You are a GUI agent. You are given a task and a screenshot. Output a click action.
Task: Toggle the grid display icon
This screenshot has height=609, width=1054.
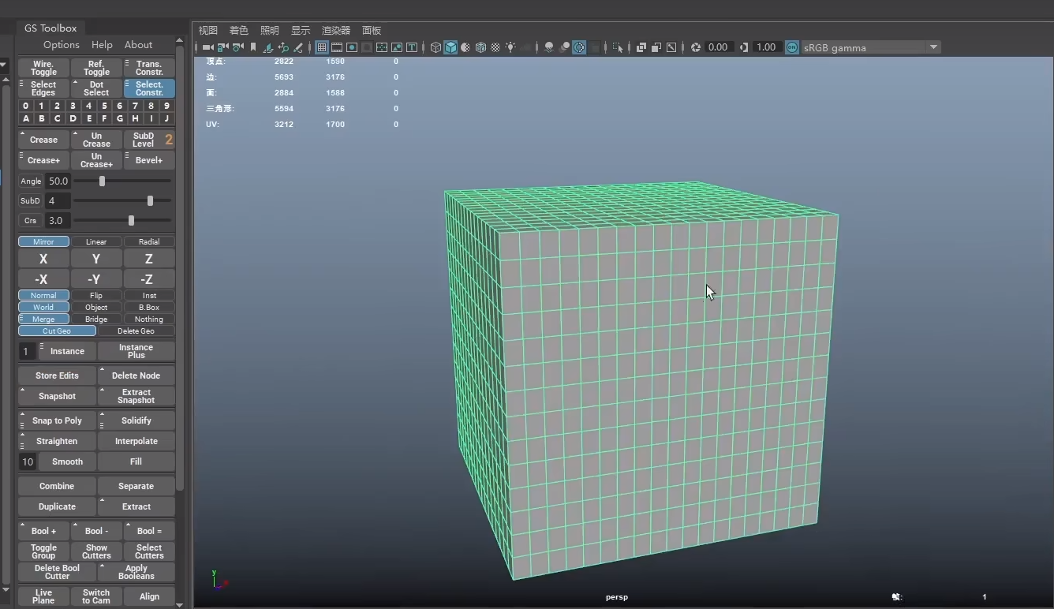pos(322,47)
